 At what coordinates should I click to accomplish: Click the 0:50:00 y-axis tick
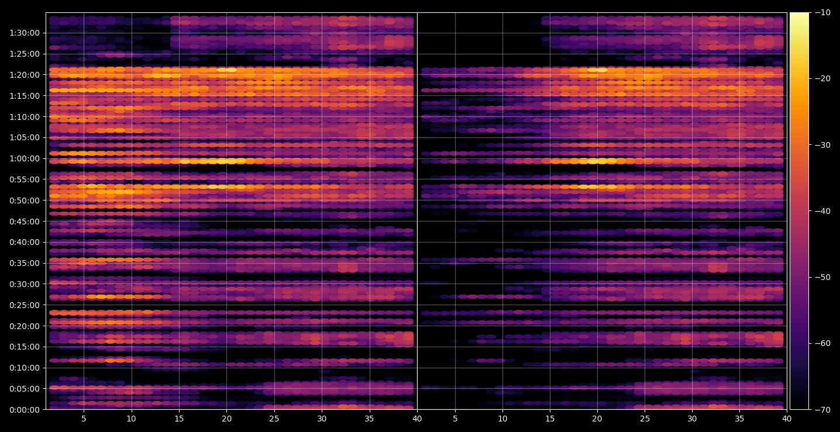coord(24,201)
